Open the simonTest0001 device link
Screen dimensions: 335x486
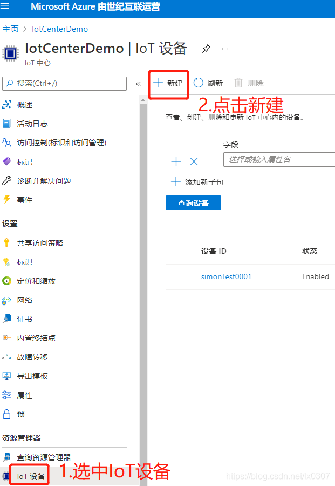pyautogui.click(x=226, y=276)
